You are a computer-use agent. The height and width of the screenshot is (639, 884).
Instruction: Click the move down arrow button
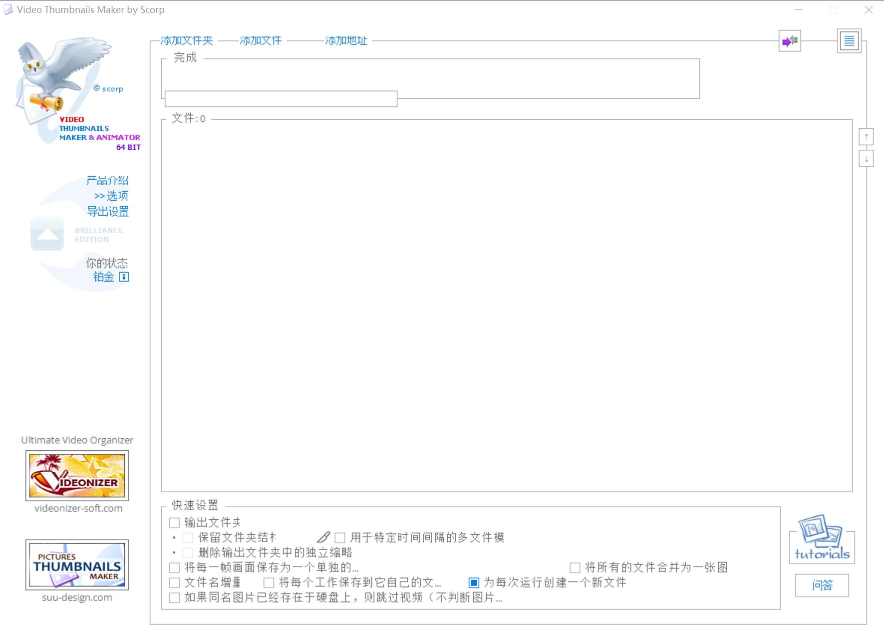866,159
